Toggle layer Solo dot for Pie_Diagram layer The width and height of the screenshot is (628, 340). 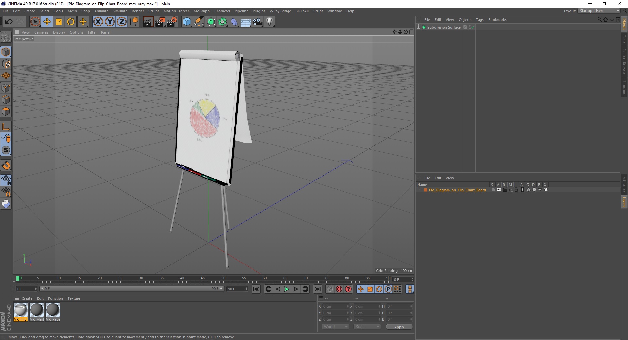[x=493, y=190]
